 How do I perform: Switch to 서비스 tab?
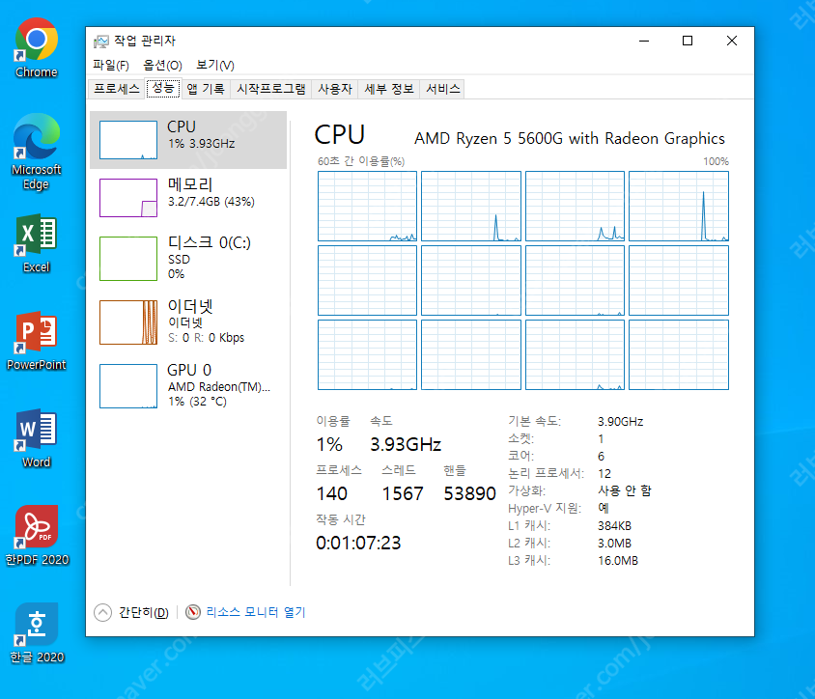click(x=443, y=89)
